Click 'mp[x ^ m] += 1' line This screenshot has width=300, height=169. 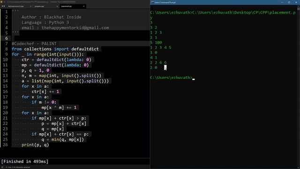(59, 108)
